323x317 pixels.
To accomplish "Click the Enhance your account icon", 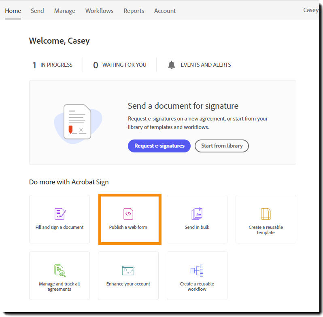I will click(128, 271).
